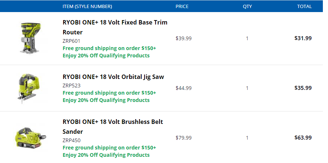Select style number ZRP450
The height and width of the screenshot is (163, 328).
[x=72, y=140]
